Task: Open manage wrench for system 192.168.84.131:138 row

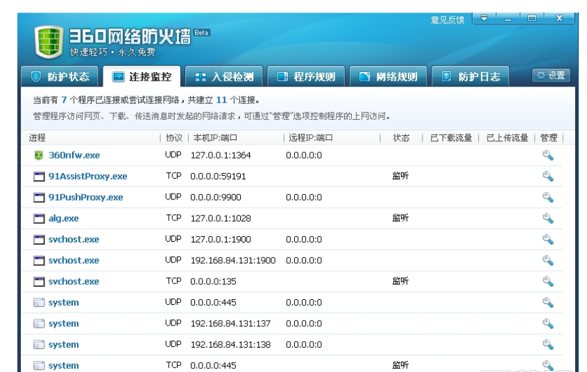Action: coord(547,344)
